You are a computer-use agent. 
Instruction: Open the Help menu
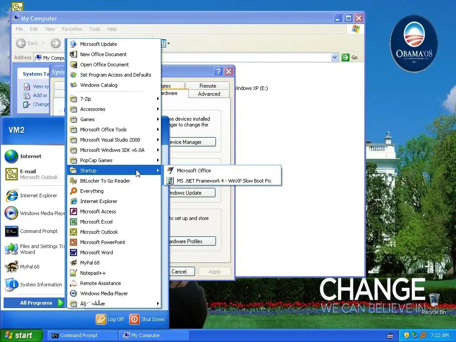tap(112, 29)
